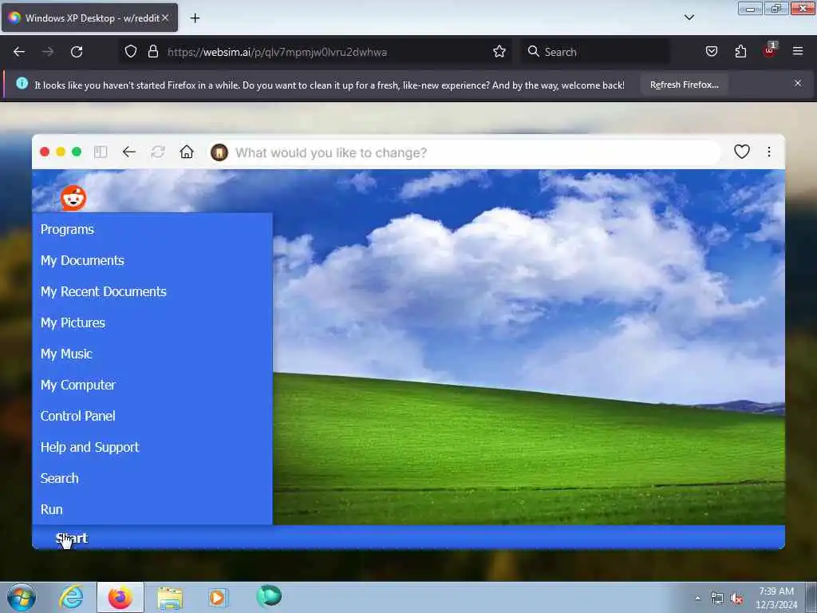Open Windows Media Player taskbar icon

pyautogui.click(x=218, y=597)
